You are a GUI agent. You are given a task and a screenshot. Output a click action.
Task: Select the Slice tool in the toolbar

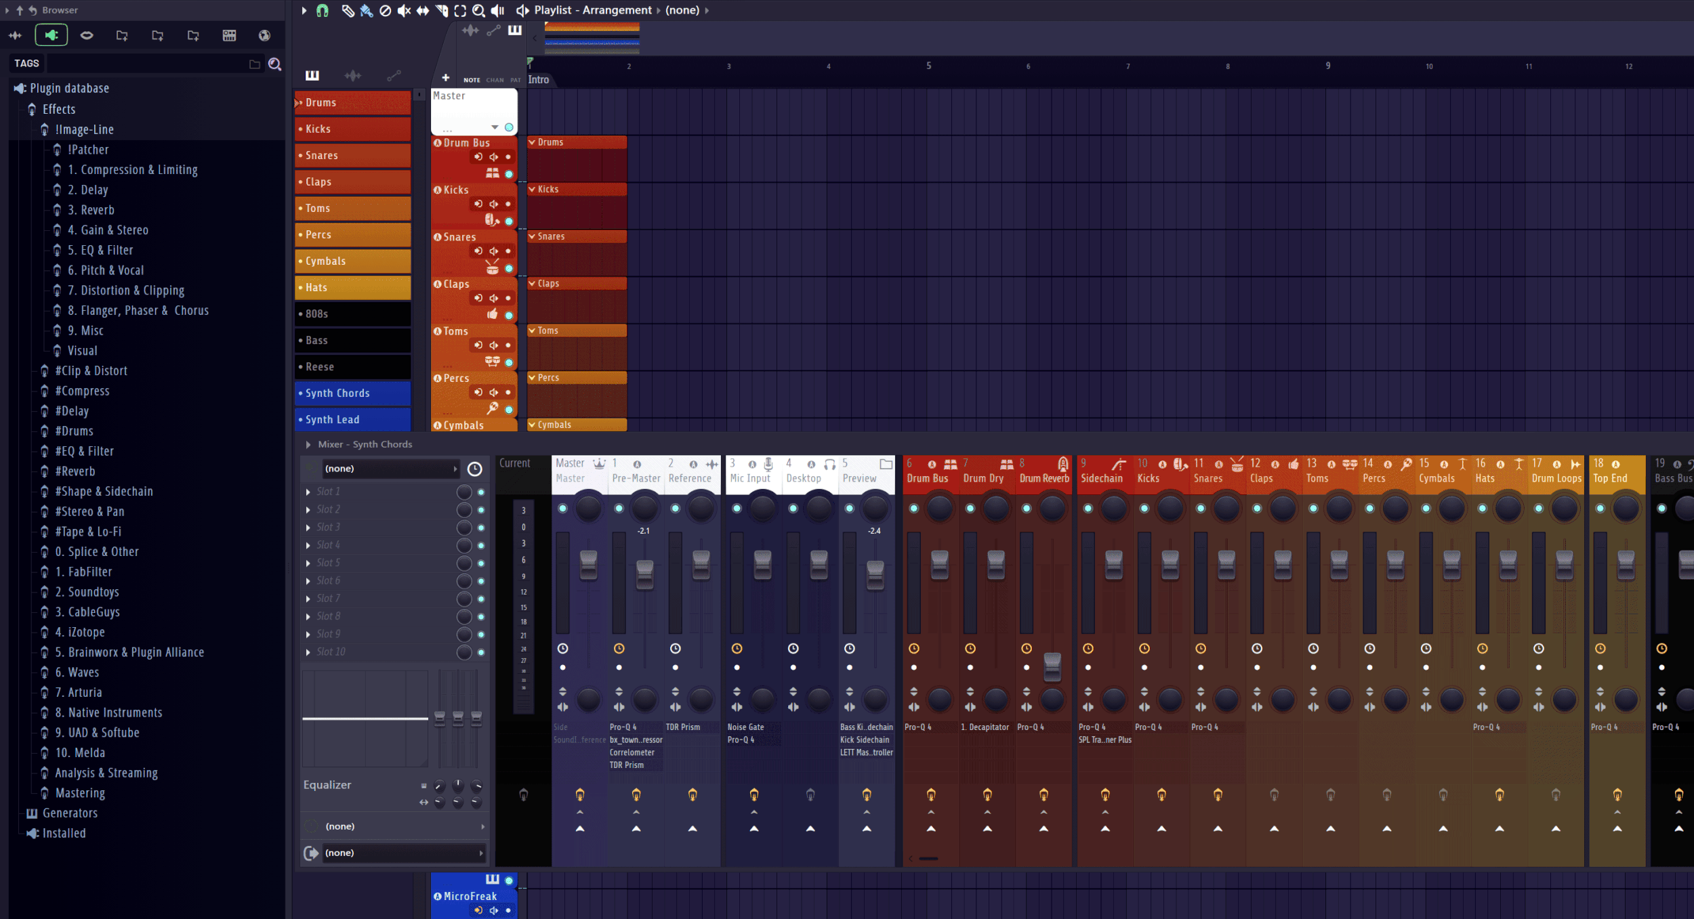click(x=441, y=10)
